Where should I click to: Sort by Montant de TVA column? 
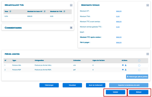pyautogui.click(x=64, y=11)
